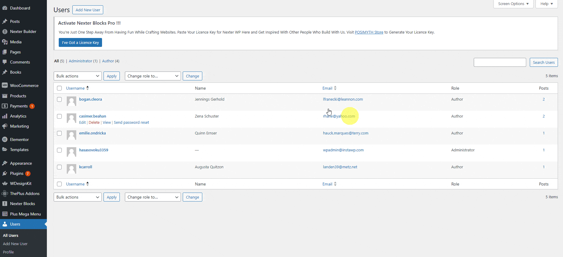Click the Media library icon

(5, 42)
